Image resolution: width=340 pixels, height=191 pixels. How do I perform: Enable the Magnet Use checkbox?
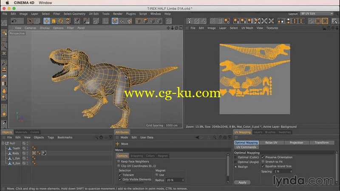coord(157,175)
